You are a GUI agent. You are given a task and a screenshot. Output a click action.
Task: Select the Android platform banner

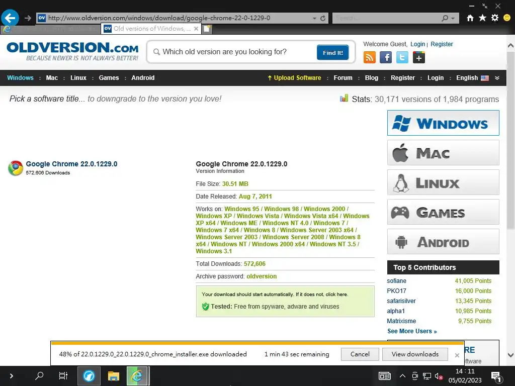tap(443, 242)
